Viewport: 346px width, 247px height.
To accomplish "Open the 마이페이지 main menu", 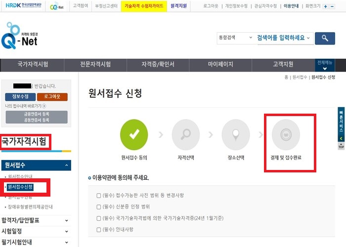I will pyautogui.click(x=220, y=64).
